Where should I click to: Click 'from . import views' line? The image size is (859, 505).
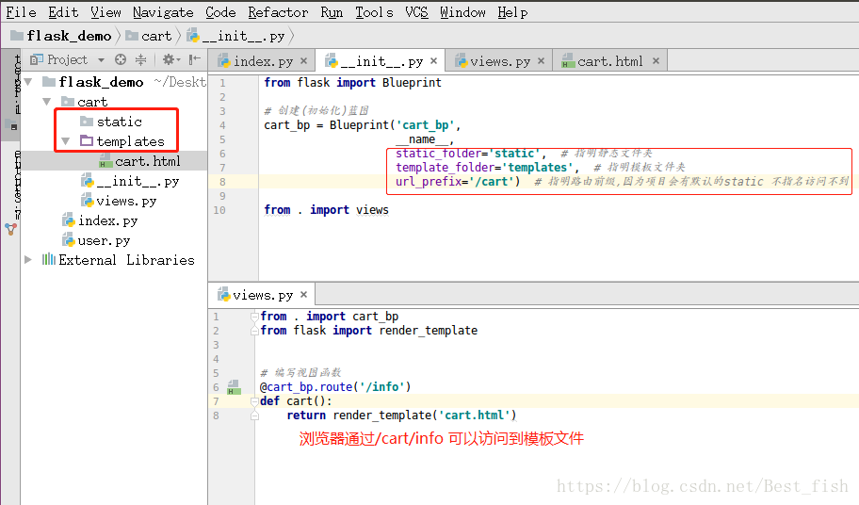coord(326,210)
